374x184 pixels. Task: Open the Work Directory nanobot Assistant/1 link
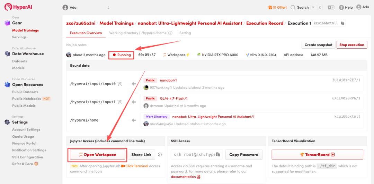(213, 117)
